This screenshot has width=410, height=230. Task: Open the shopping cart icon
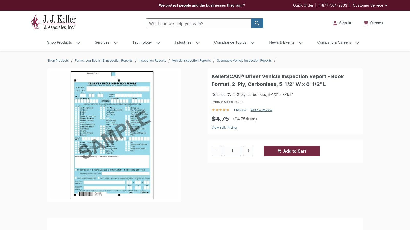point(366,23)
